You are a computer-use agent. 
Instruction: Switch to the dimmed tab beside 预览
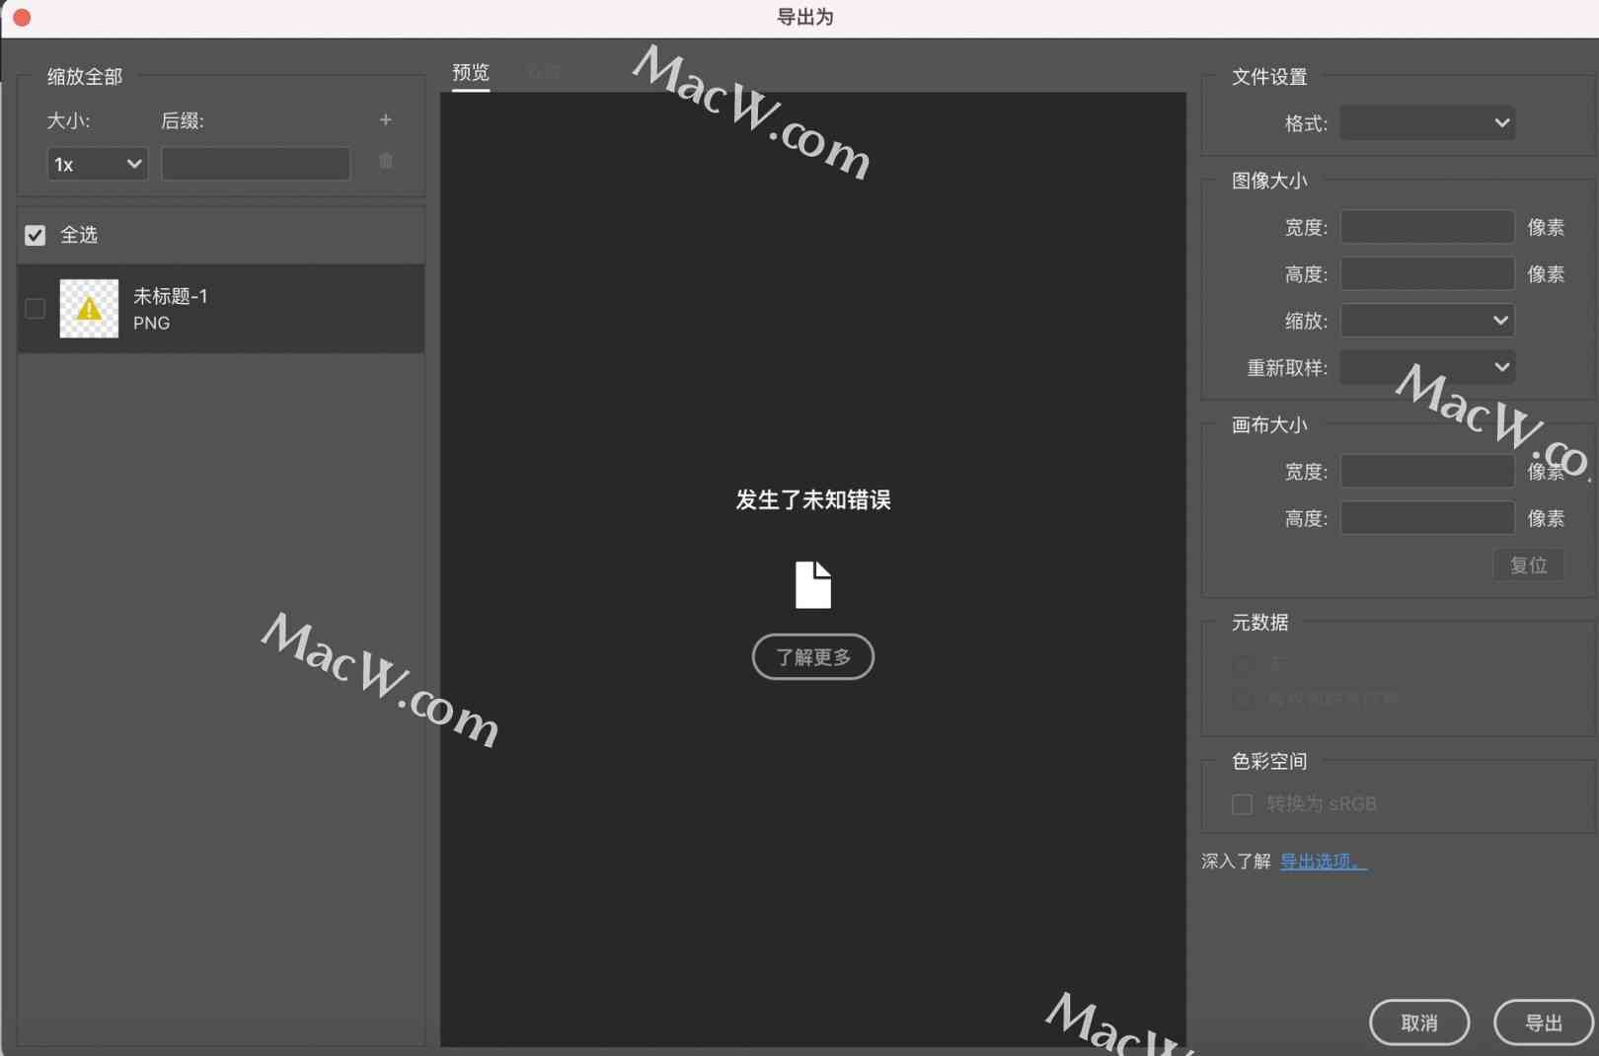pos(543,72)
